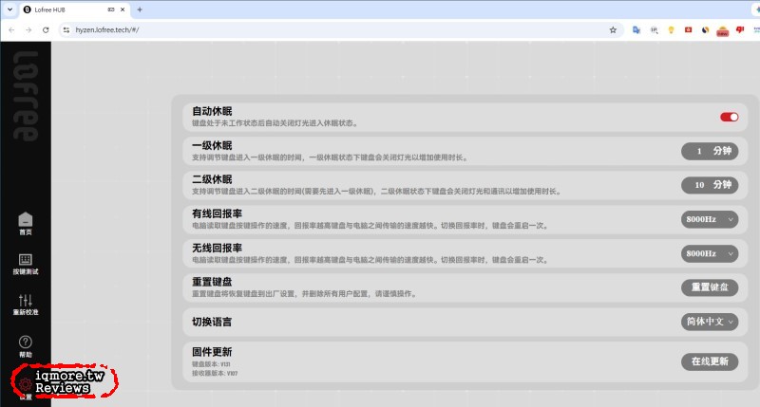Open the site information icon in address bar

pyautogui.click(x=66, y=30)
